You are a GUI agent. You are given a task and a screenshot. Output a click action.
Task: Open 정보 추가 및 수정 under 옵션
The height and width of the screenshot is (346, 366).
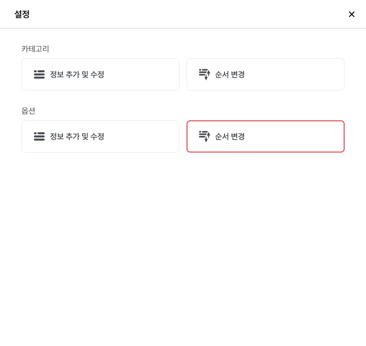[100, 136]
